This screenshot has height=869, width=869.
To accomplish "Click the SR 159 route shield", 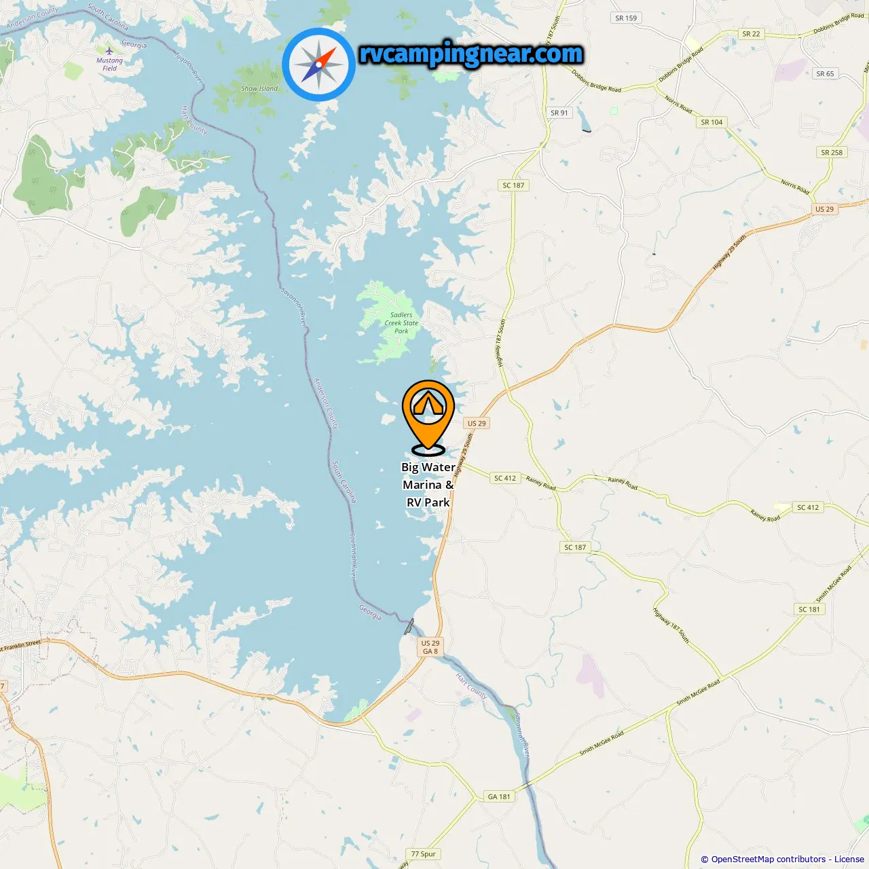I will (x=626, y=18).
